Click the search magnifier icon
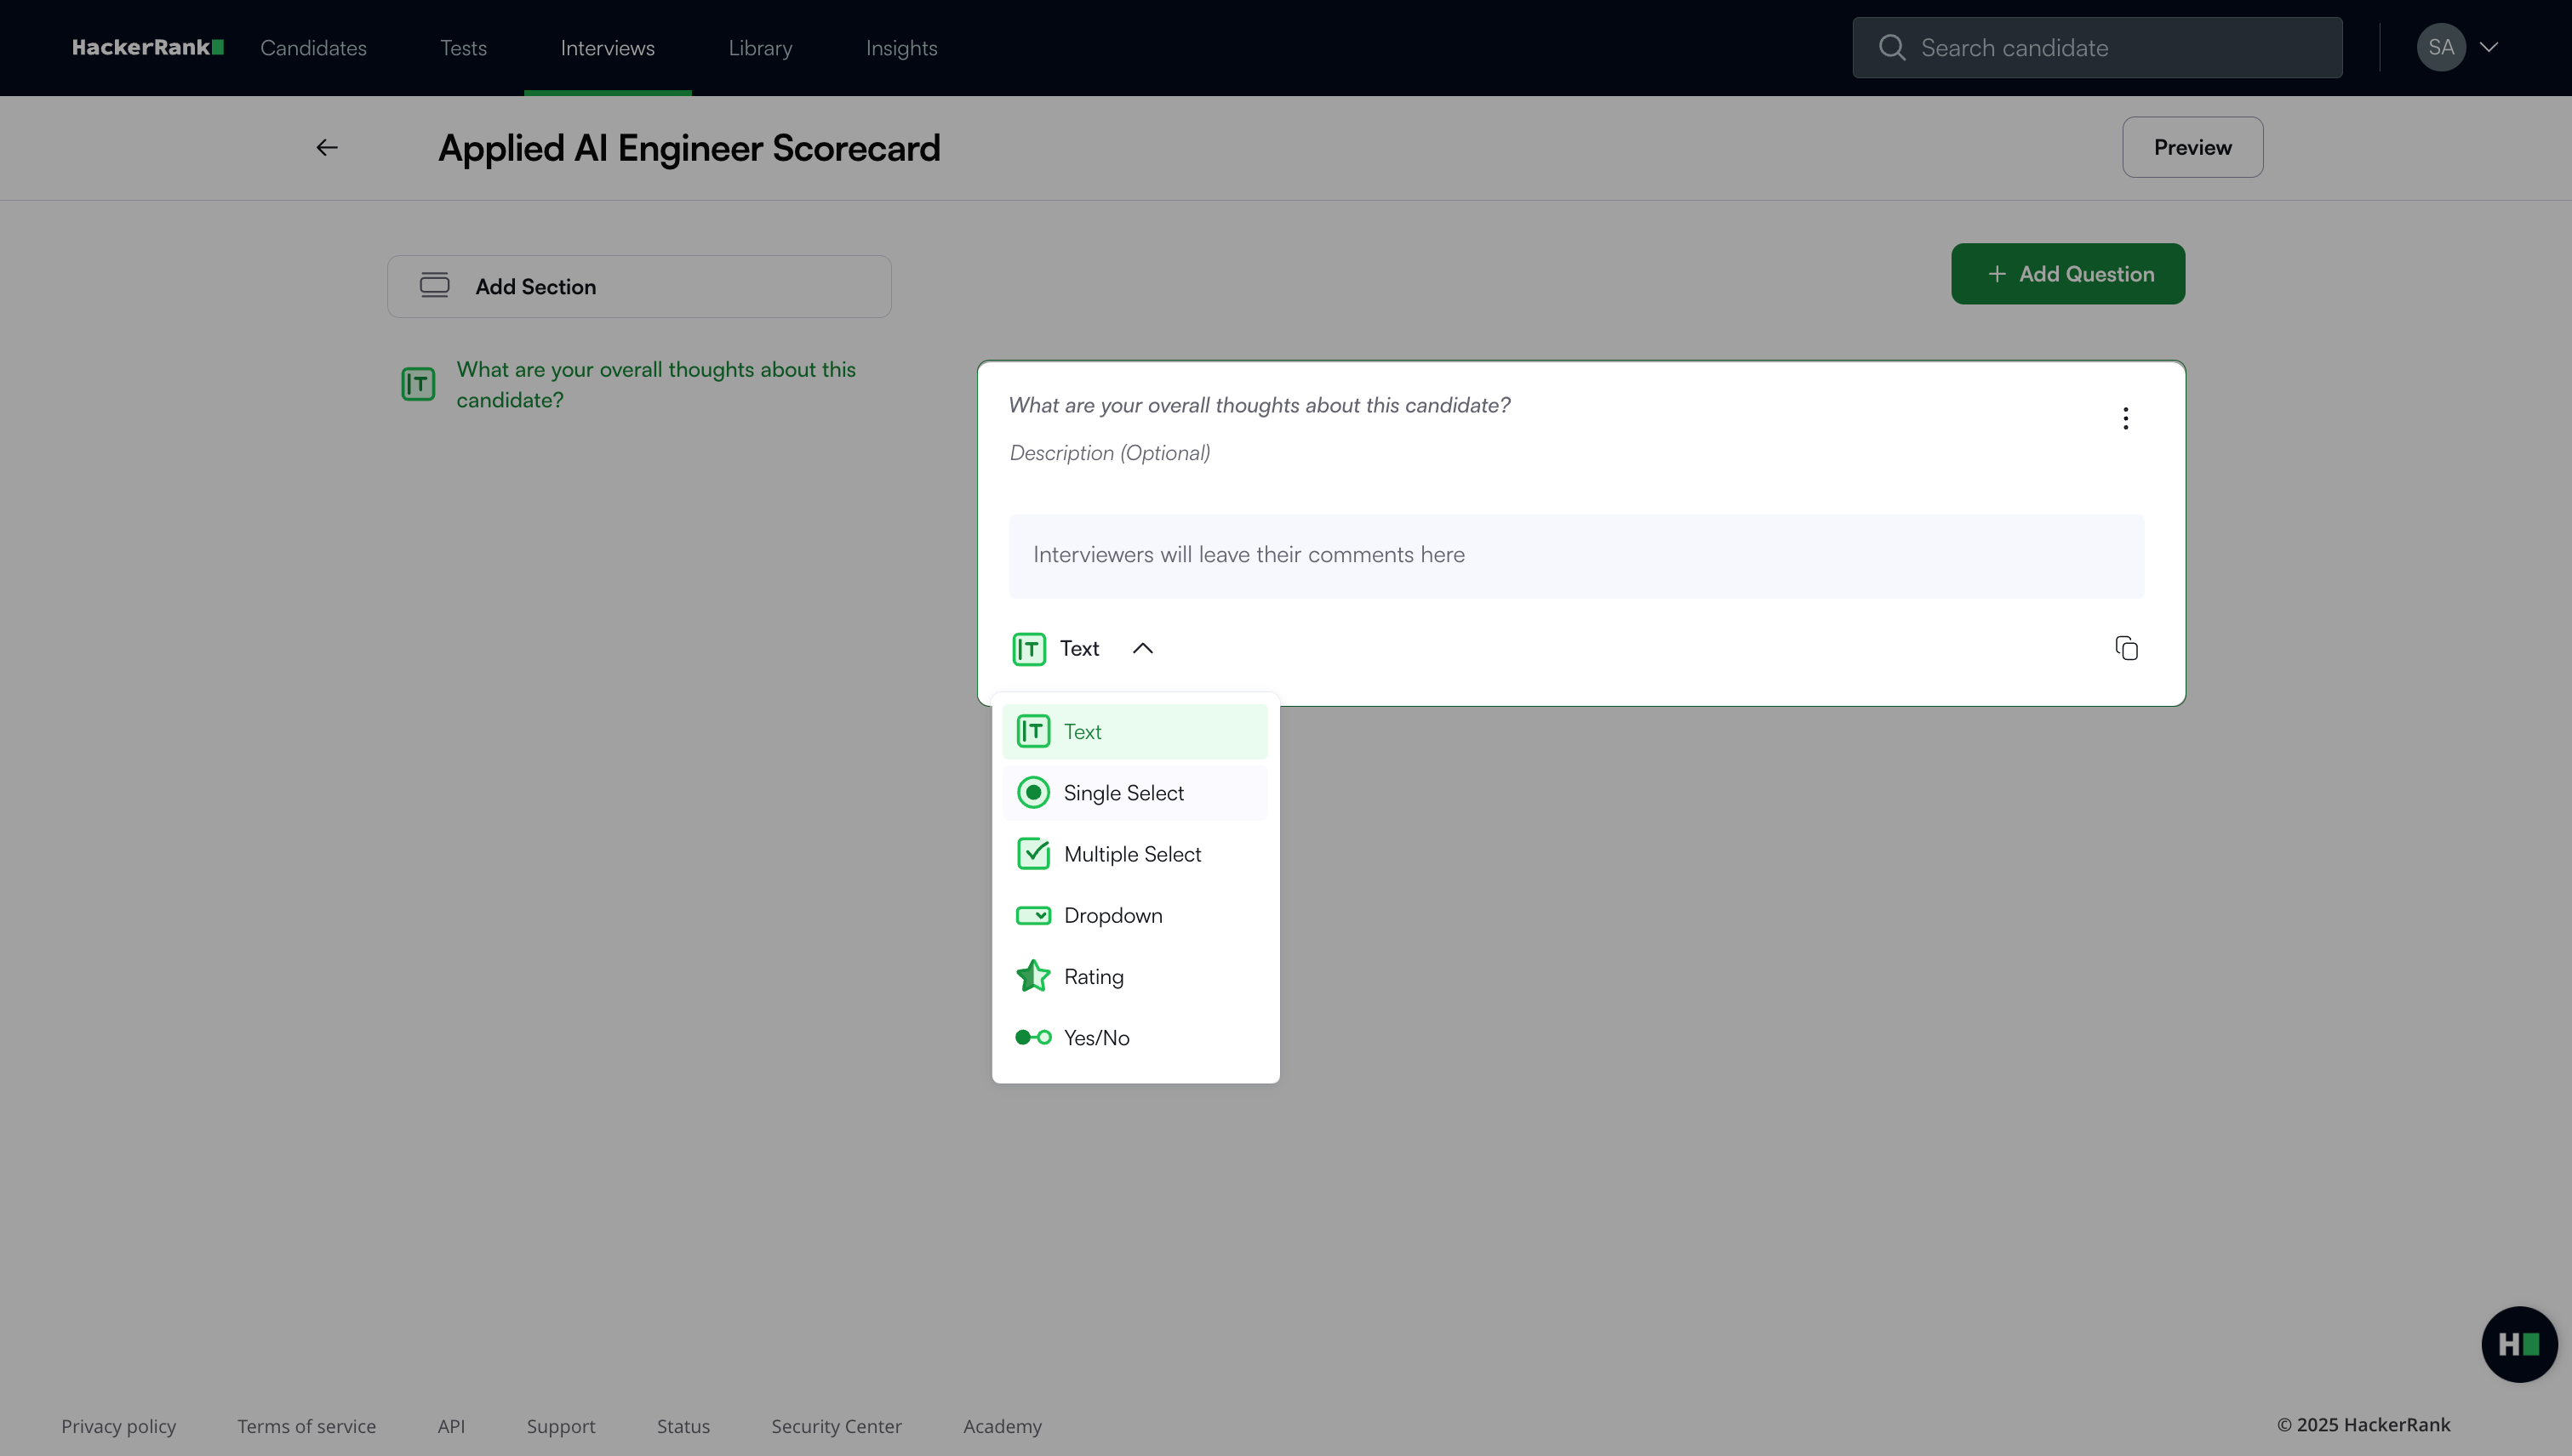 point(1891,47)
